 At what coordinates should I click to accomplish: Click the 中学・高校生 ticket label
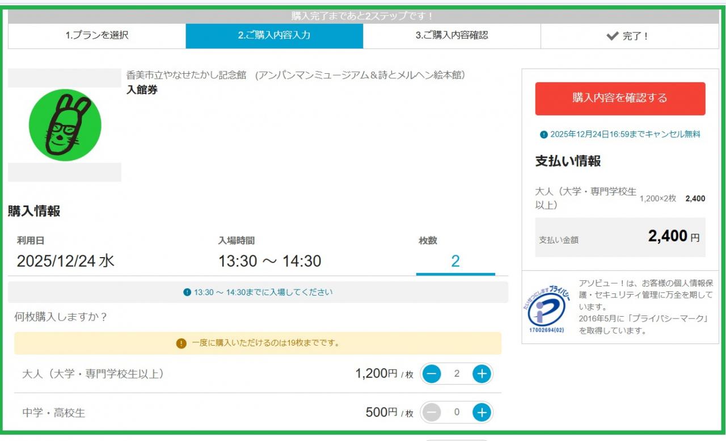click(54, 413)
